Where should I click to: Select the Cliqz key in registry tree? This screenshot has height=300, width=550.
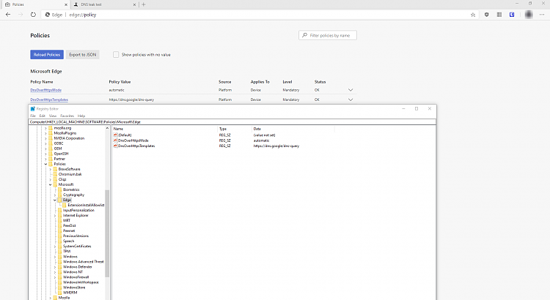pos(62,179)
